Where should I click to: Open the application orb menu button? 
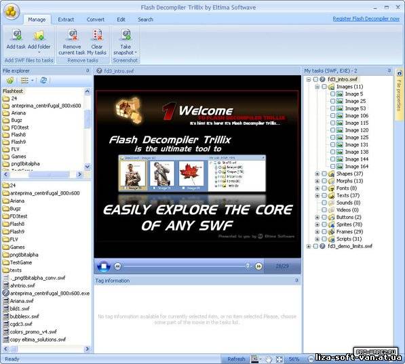(x=11, y=11)
